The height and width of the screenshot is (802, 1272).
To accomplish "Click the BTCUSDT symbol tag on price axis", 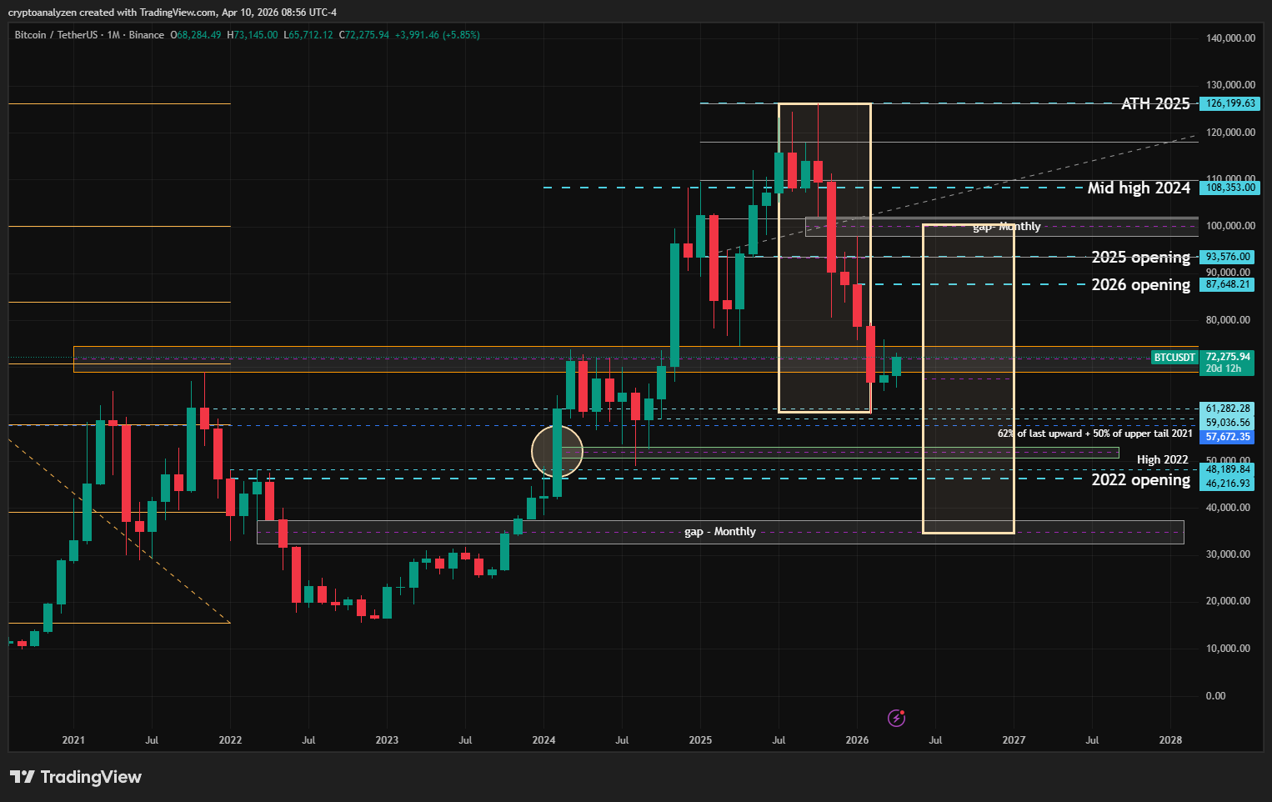I will 1174,358.
